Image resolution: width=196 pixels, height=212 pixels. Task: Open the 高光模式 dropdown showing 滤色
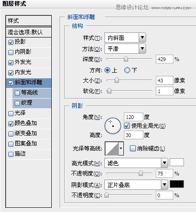pyautogui.click(x=136, y=163)
